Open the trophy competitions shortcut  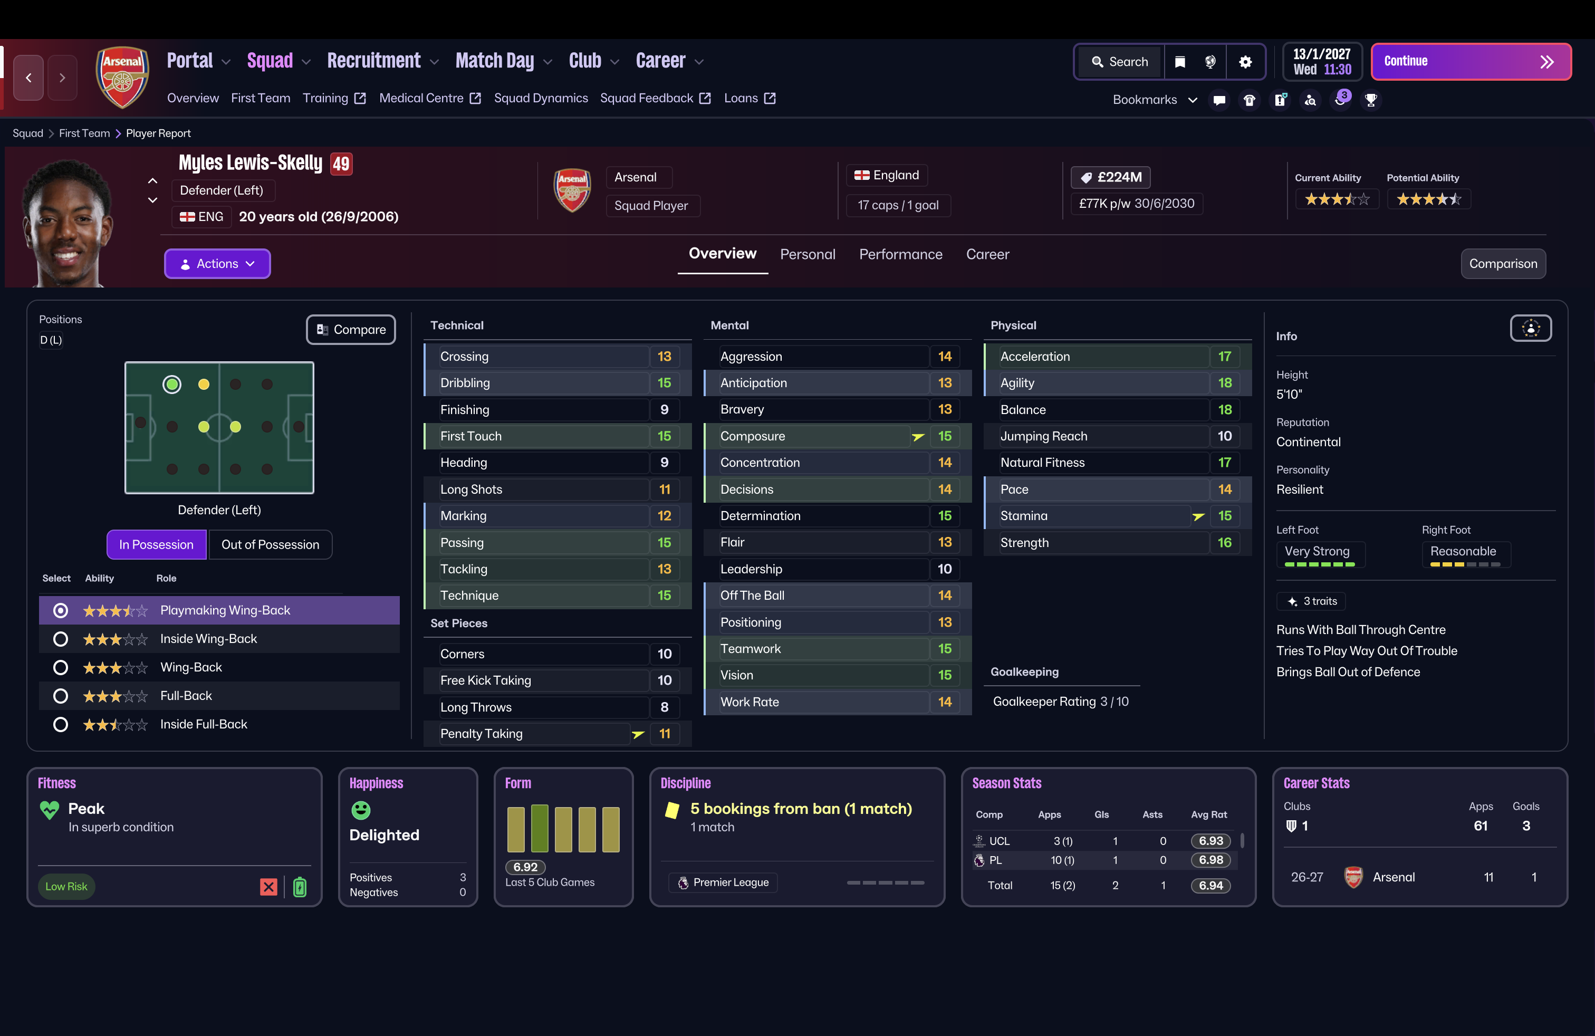coord(1371,100)
